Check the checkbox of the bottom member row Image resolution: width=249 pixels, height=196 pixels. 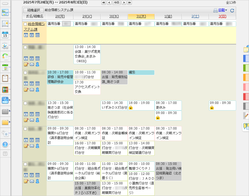pyautogui.click(x=25, y=164)
